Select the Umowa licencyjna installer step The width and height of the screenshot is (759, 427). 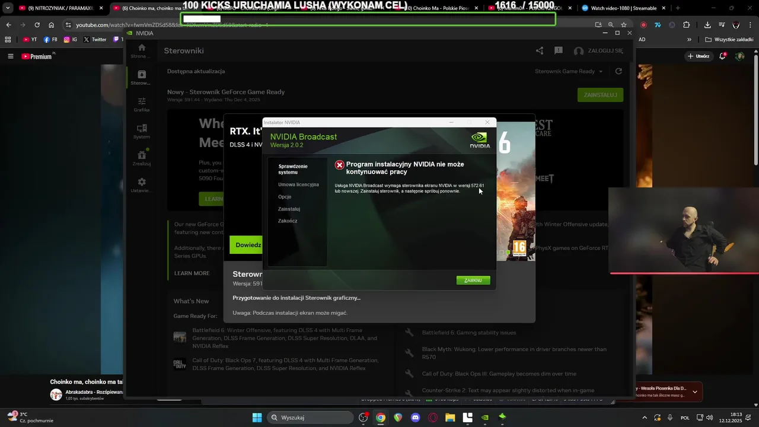pyautogui.click(x=298, y=184)
